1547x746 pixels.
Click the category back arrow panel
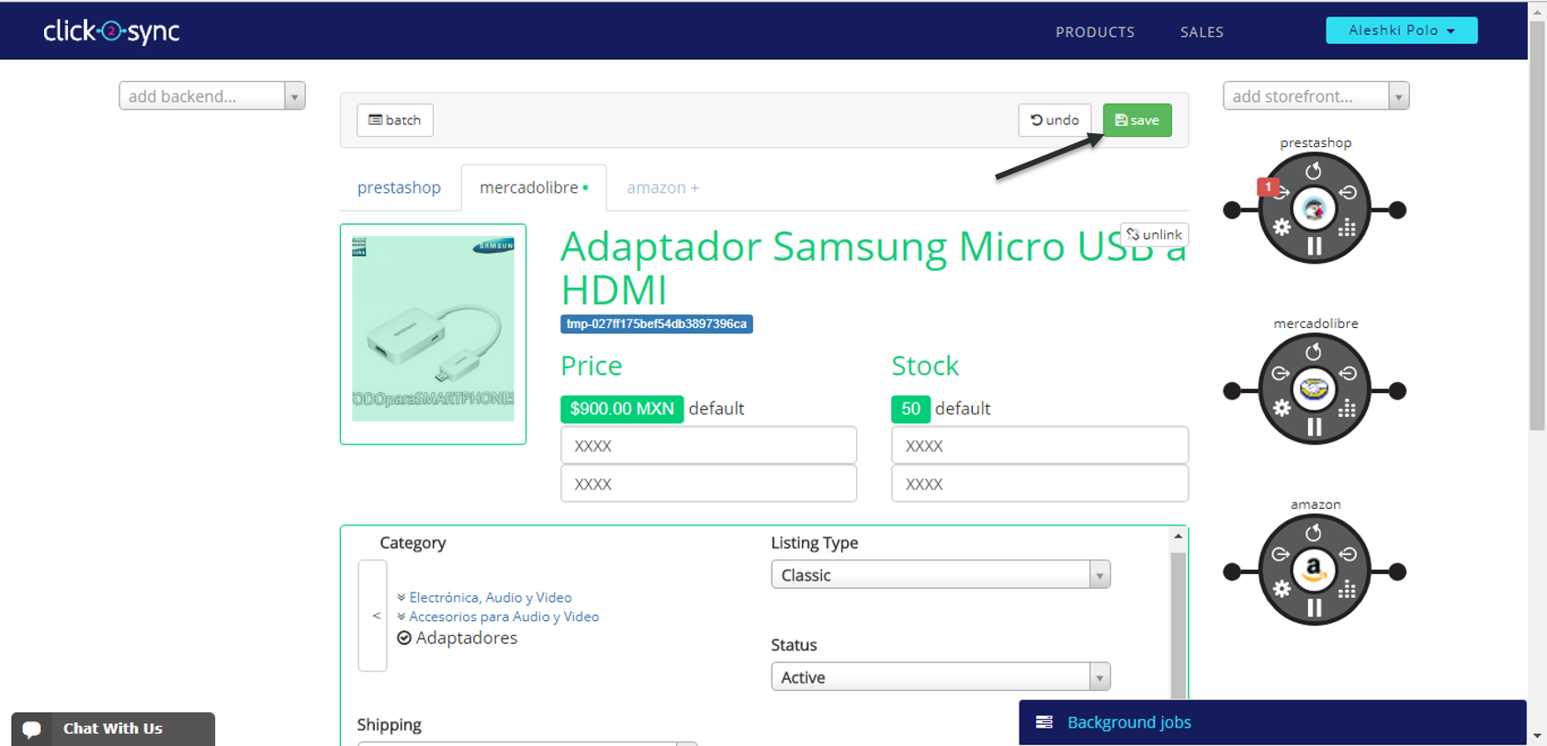click(x=372, y=616)
